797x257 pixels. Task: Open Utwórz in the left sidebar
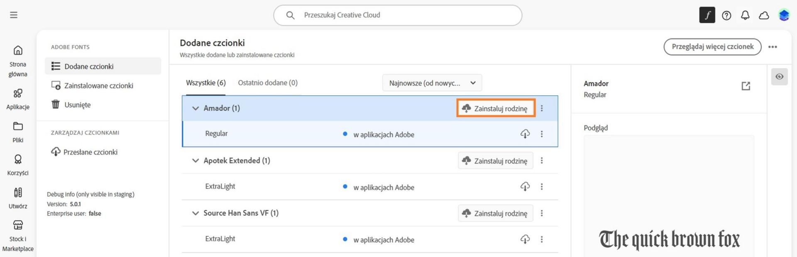coord(18,198)
